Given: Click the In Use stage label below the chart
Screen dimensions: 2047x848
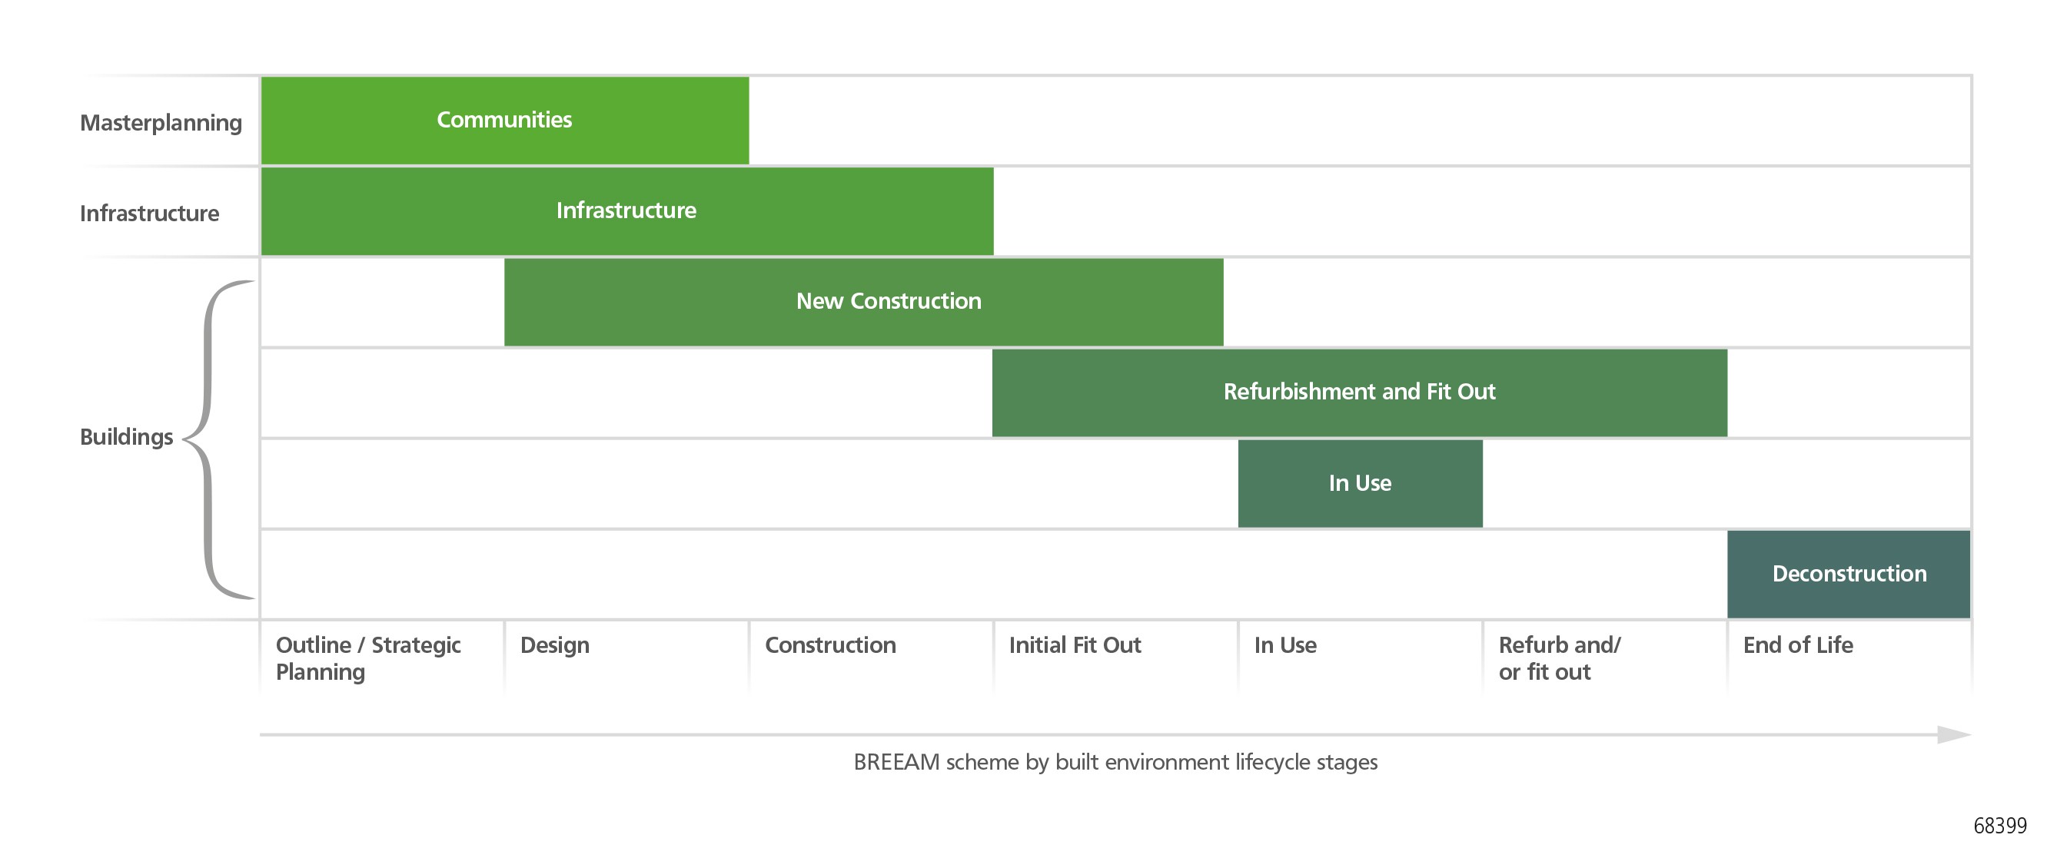Looking at the screenshot, I should [1285, 644].
